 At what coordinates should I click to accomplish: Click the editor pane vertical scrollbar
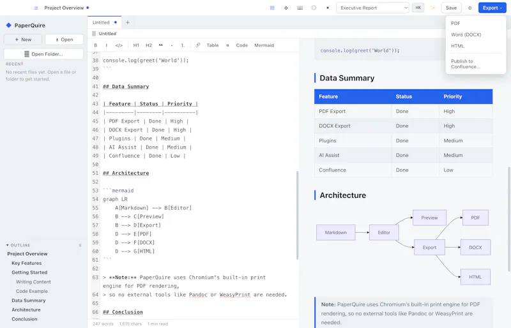(297, 215)
